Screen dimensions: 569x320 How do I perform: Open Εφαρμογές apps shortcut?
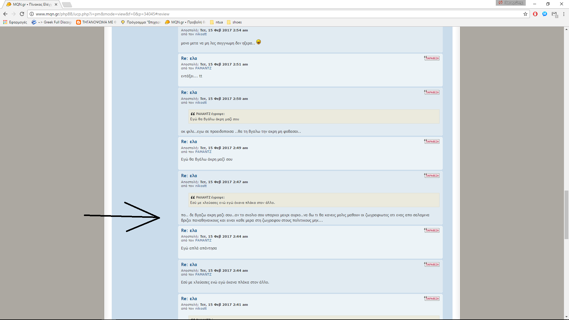(15, 22)
